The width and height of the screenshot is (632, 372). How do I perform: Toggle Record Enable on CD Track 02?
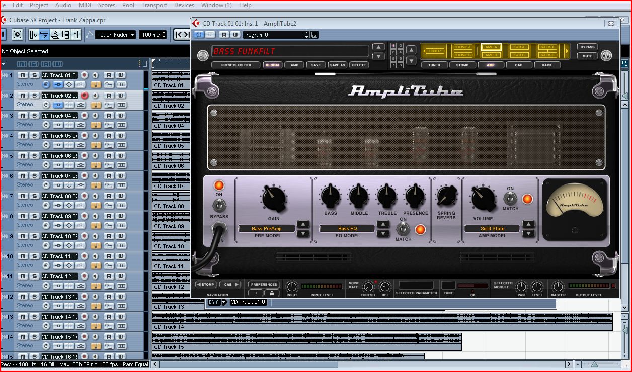84,96
